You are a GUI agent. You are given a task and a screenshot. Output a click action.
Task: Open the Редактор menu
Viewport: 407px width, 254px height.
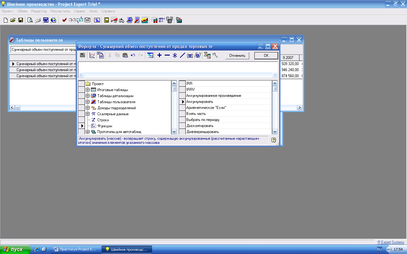(x=39, y=11)
